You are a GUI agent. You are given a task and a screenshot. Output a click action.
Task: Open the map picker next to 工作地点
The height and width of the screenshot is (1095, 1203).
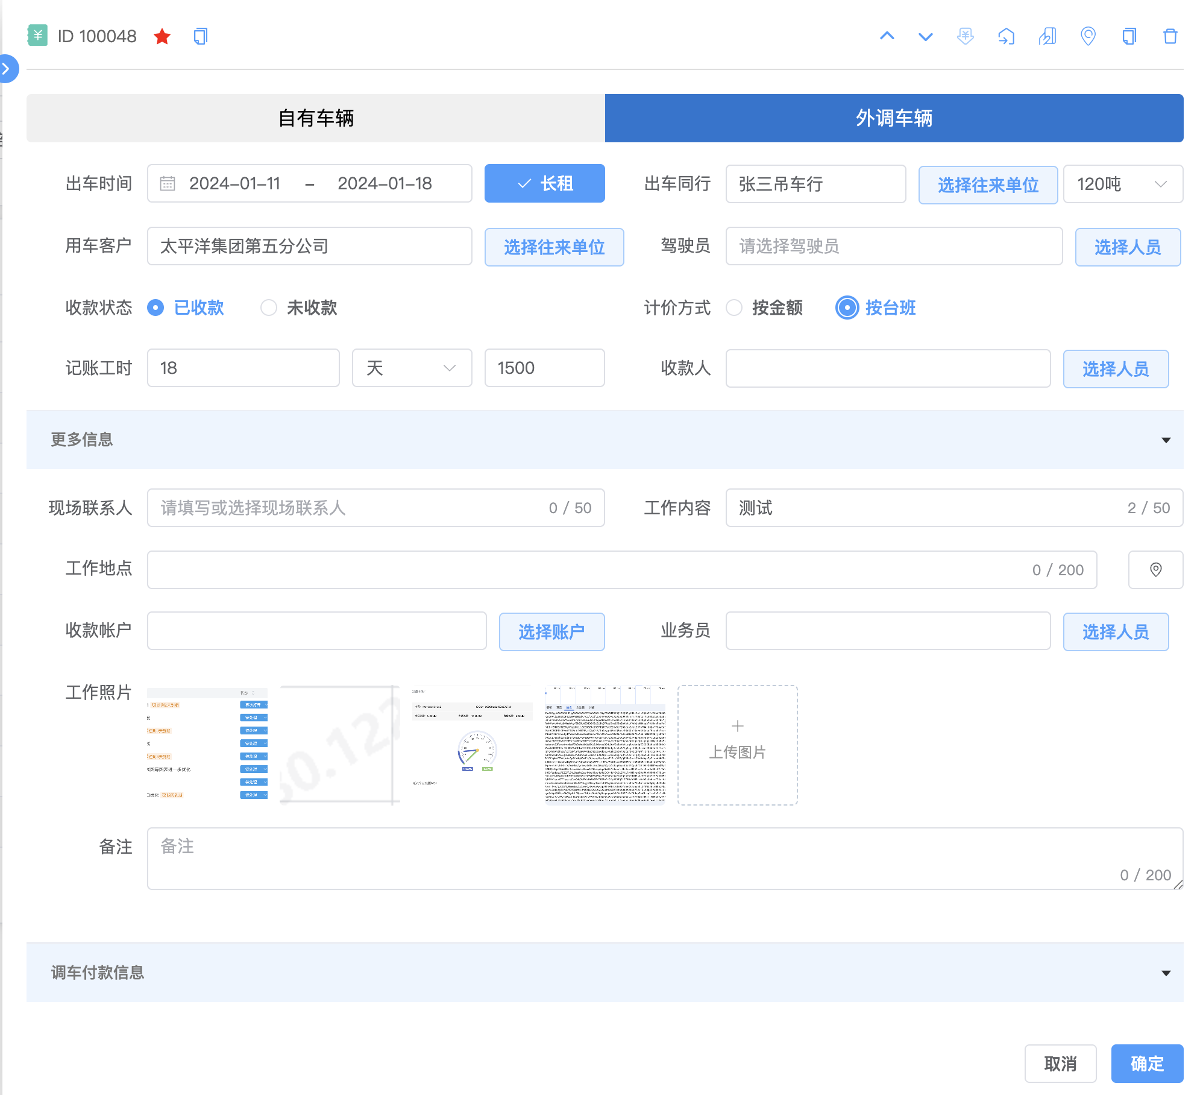(1155, 569)
